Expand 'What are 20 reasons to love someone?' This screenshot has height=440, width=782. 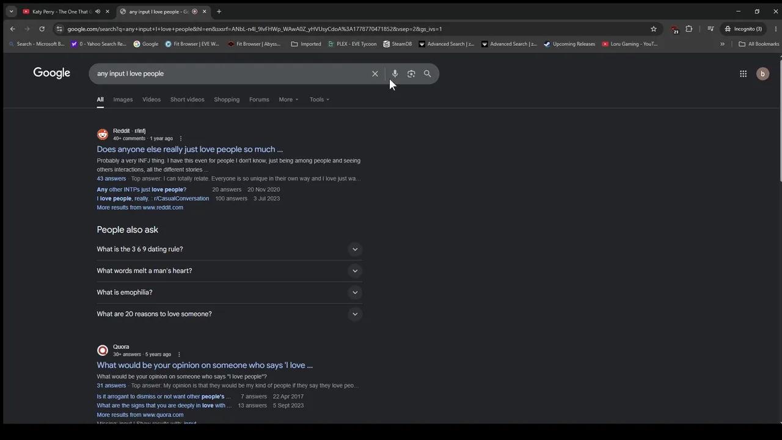[229, 314]
